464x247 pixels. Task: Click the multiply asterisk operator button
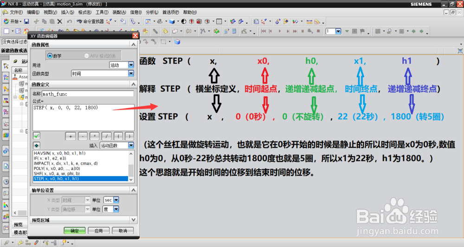point(94,136)
